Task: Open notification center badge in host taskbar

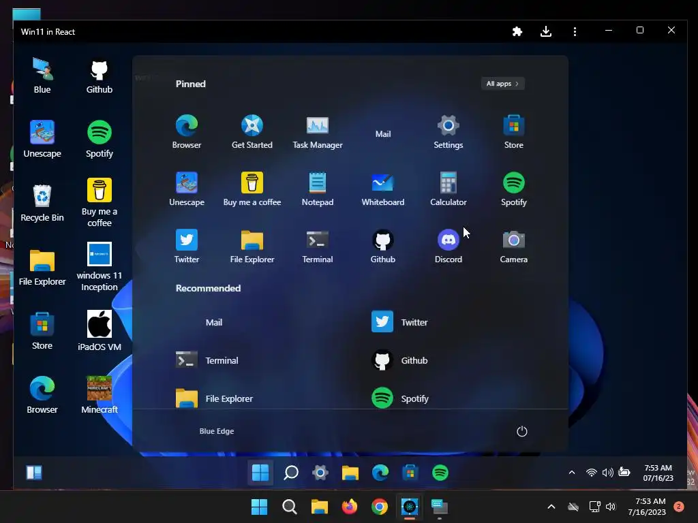Action: tap(678, 507)
